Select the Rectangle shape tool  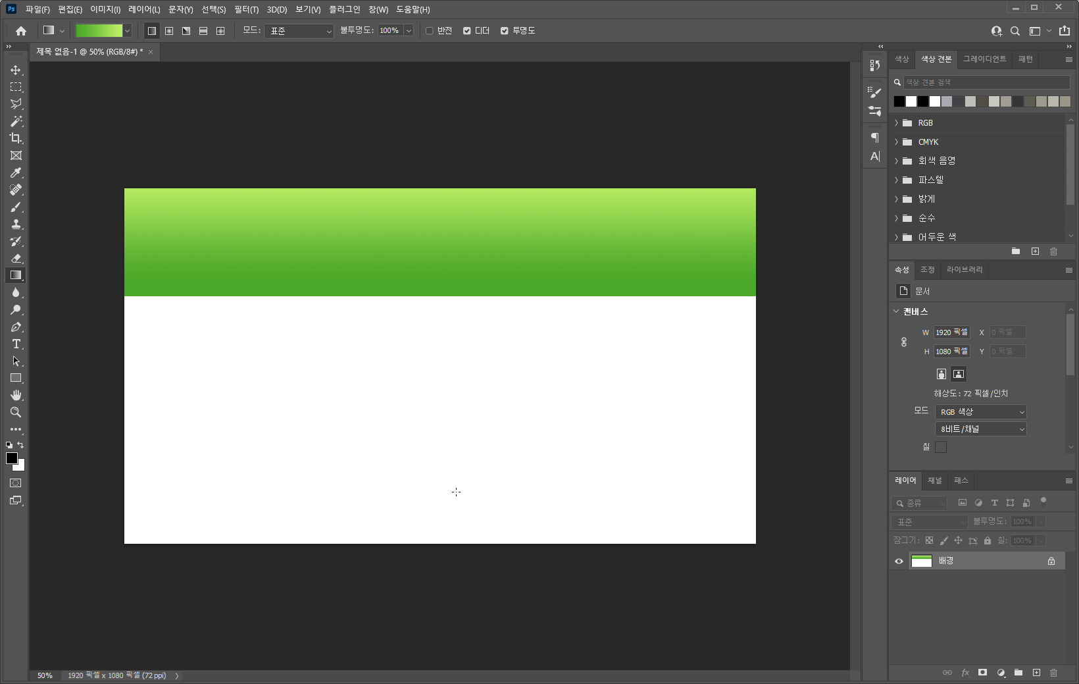click(16, 378)
